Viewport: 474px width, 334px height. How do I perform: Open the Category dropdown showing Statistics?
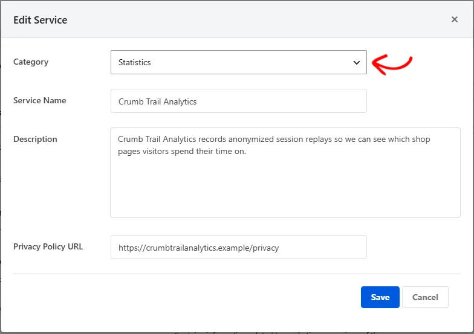[238, 62]
